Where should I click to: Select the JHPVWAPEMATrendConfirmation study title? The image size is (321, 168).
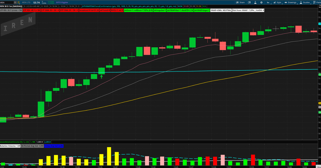129,6
